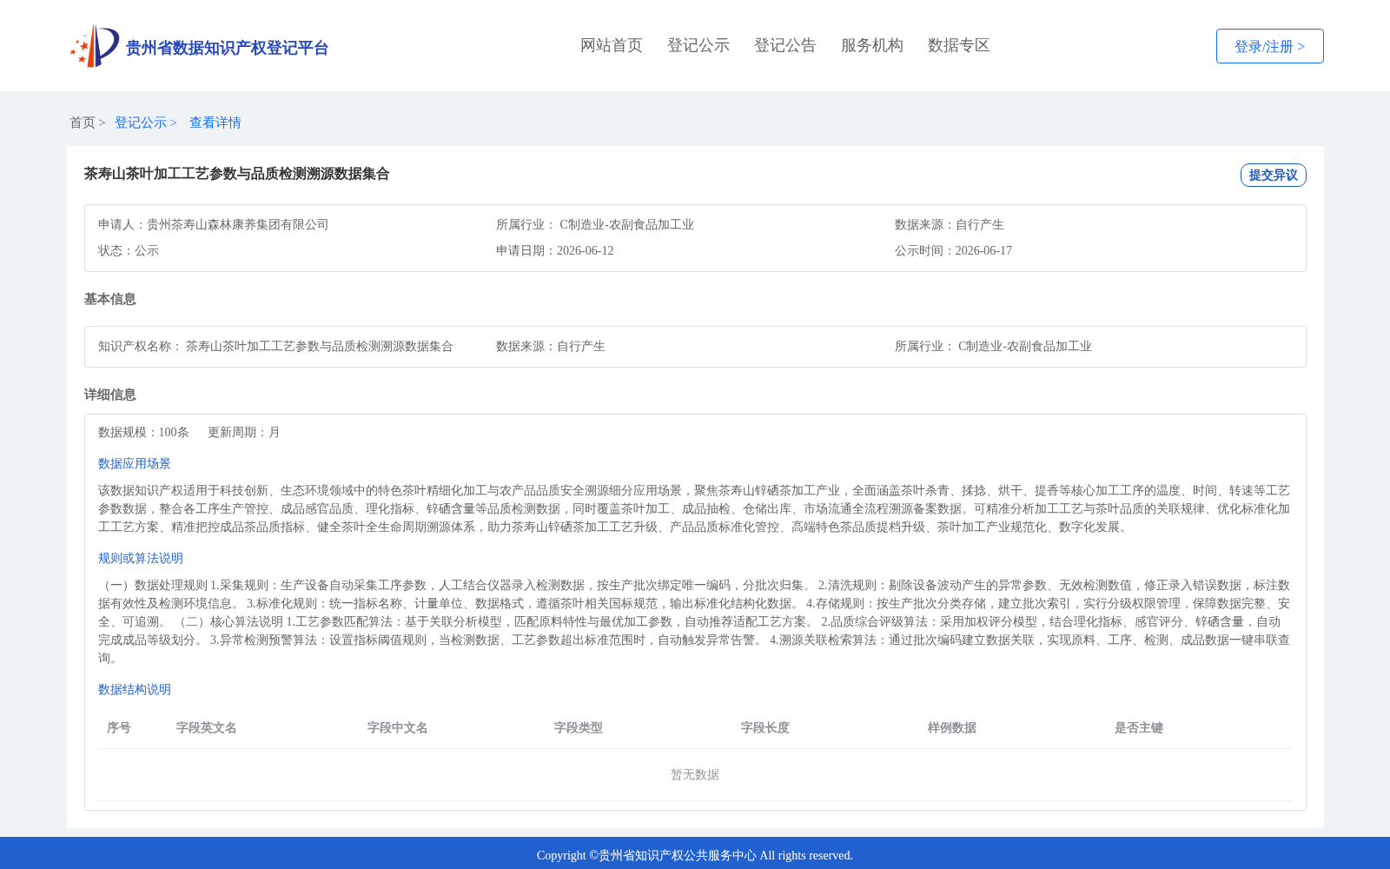Click the 数据应用场景 heading

pyautogui.click(x=135, y=463)
